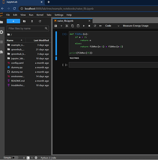Run the selected cell with play icon

click(x=84, y=26)
